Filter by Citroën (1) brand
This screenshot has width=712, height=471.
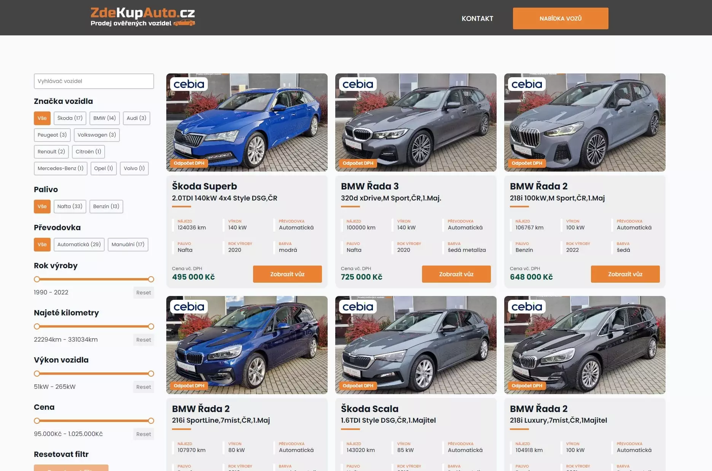tap(88, 151)
